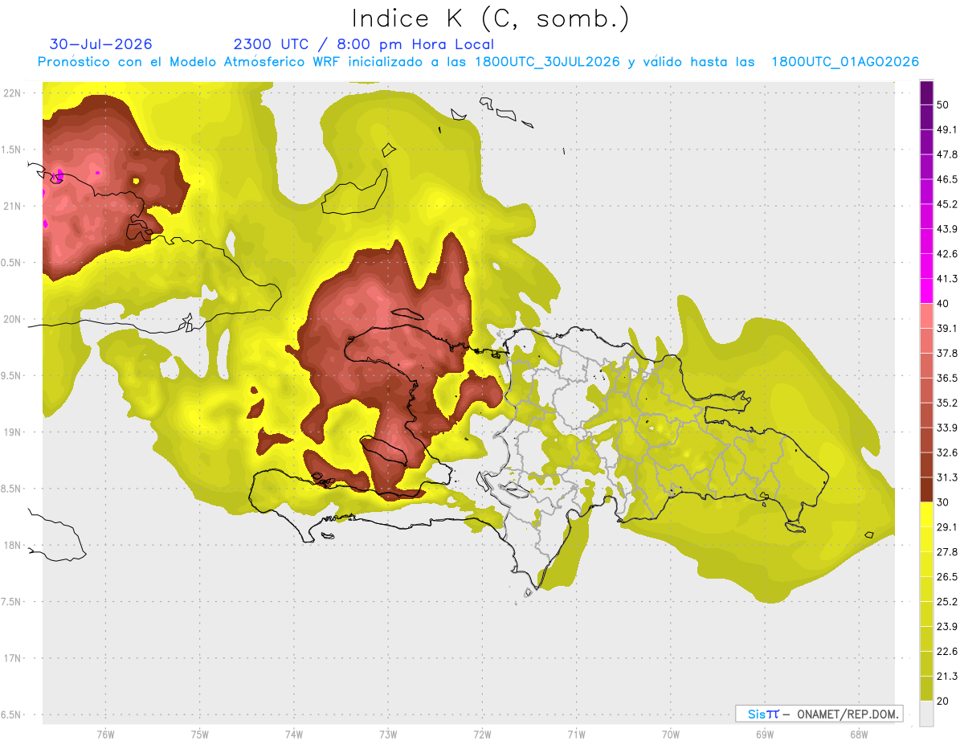The image size is (964, 745).
Task: Click the 72W longitude axis label
Action: click(482, 735)
